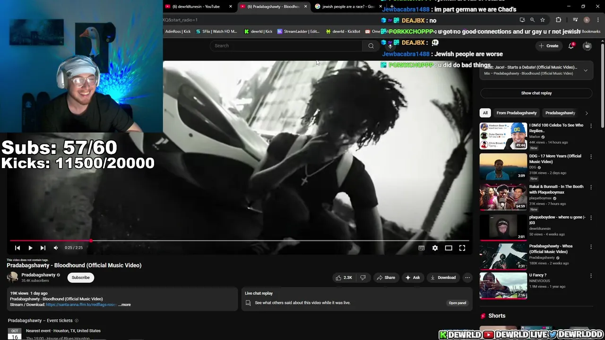Click the search magnifier button
This screenshot has height=340, width=605.
(371, 46)
